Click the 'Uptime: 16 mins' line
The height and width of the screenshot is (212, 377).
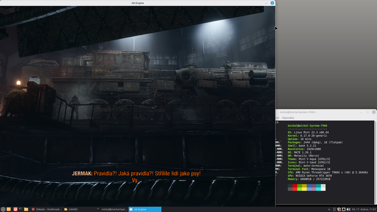(x=299, y=139)
